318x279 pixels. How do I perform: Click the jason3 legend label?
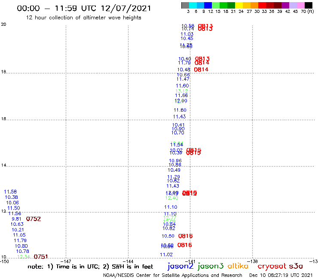[211, 266]
